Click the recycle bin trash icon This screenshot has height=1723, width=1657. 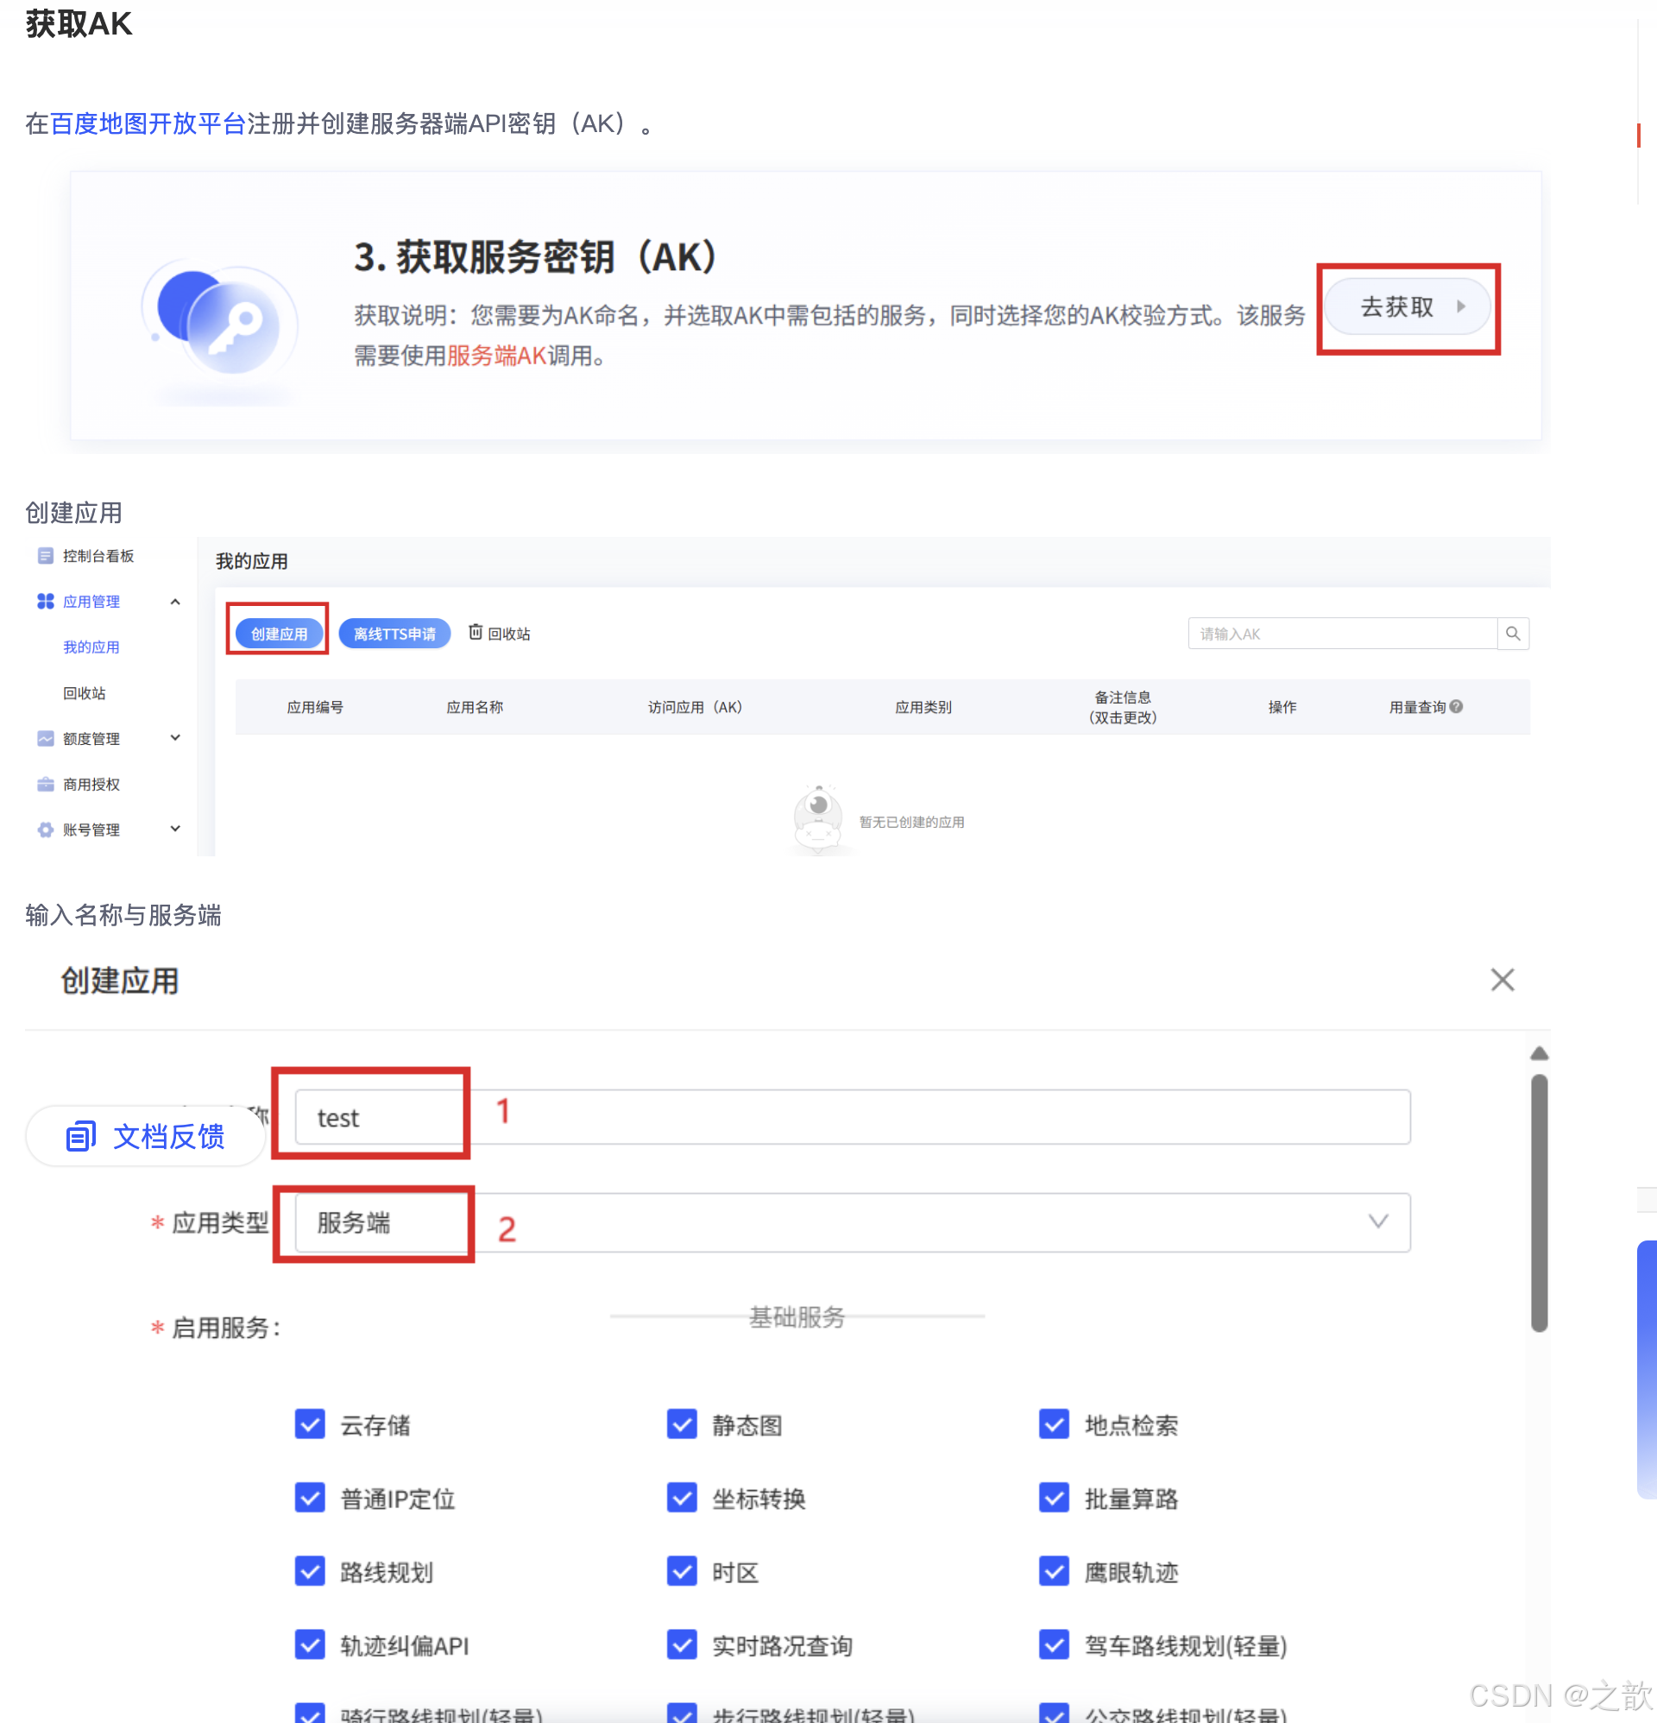point(476,632)
